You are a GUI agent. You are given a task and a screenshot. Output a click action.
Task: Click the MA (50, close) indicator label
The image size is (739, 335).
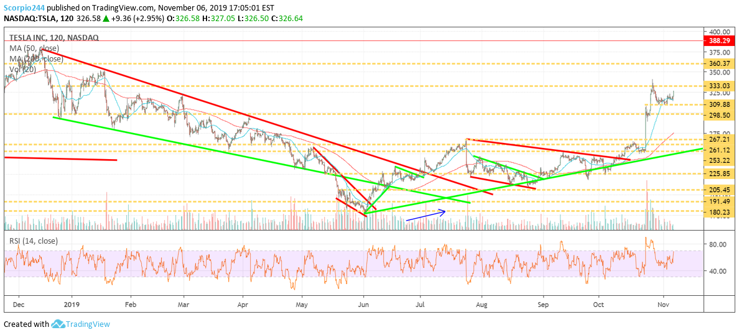[x=34, y=48]
